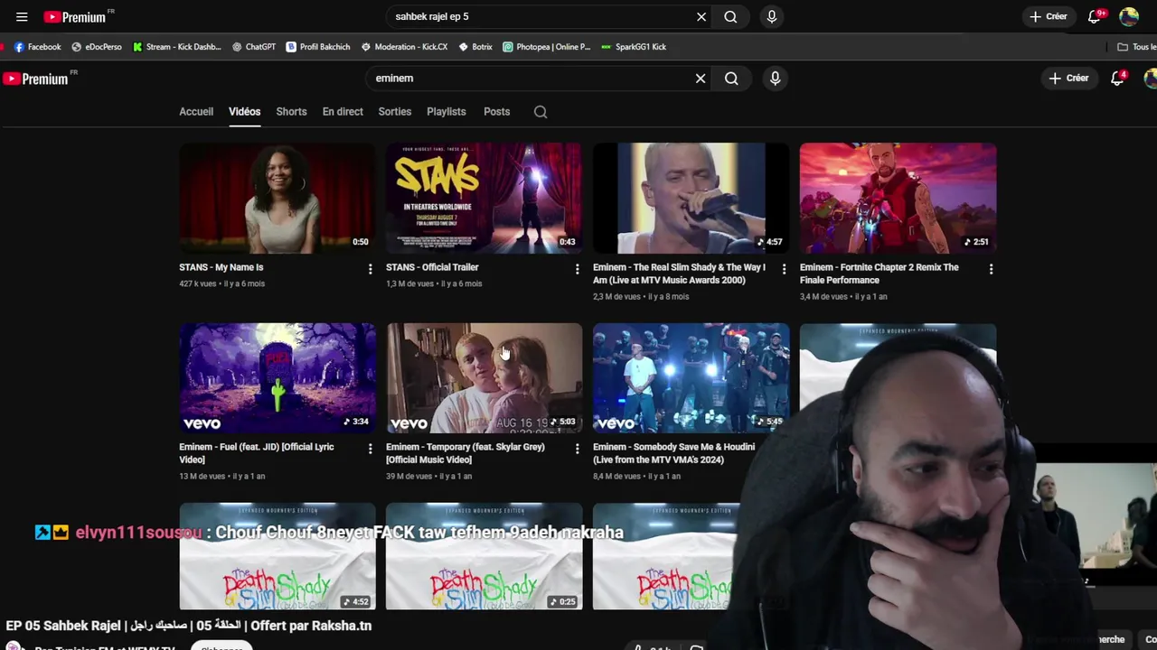
Task: Clear the 'sahbek rajel ep 5' search
Action: (701, 16)
